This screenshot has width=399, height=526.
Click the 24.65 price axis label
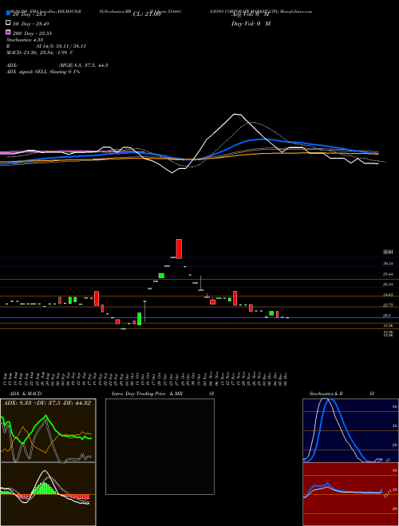coord(388,295)
